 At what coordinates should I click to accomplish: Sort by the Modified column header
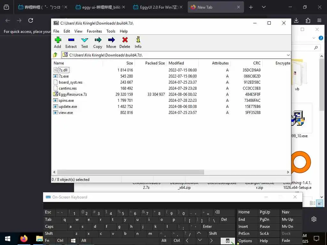(x=182, y=63)
